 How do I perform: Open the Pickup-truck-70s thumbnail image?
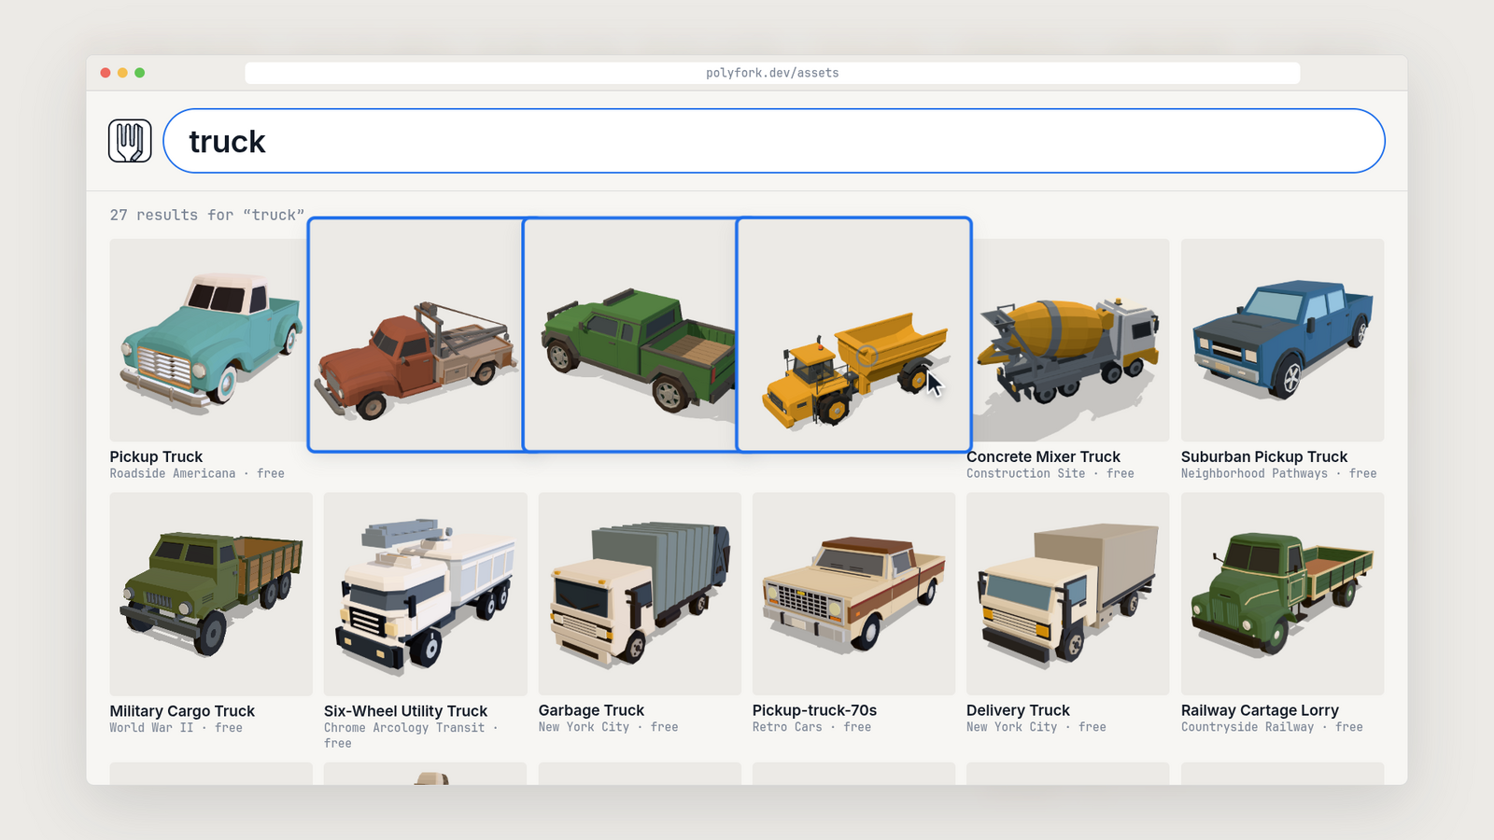tap(853, 594)
